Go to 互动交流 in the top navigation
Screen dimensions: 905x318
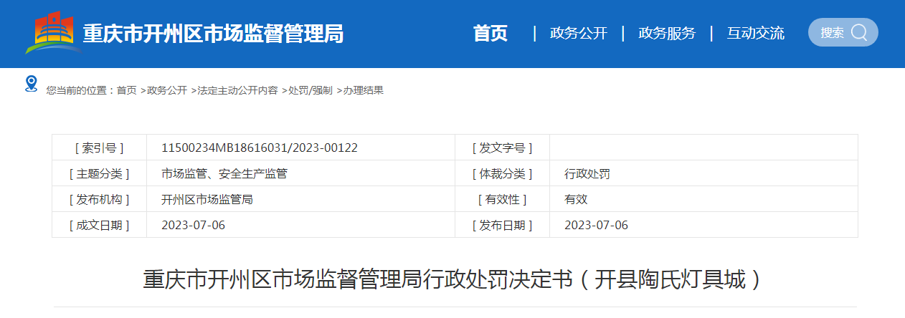click(755, 33)
